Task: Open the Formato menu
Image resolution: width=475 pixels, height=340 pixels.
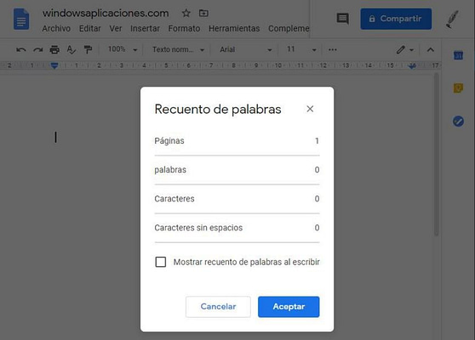Action: click(184, 28)
